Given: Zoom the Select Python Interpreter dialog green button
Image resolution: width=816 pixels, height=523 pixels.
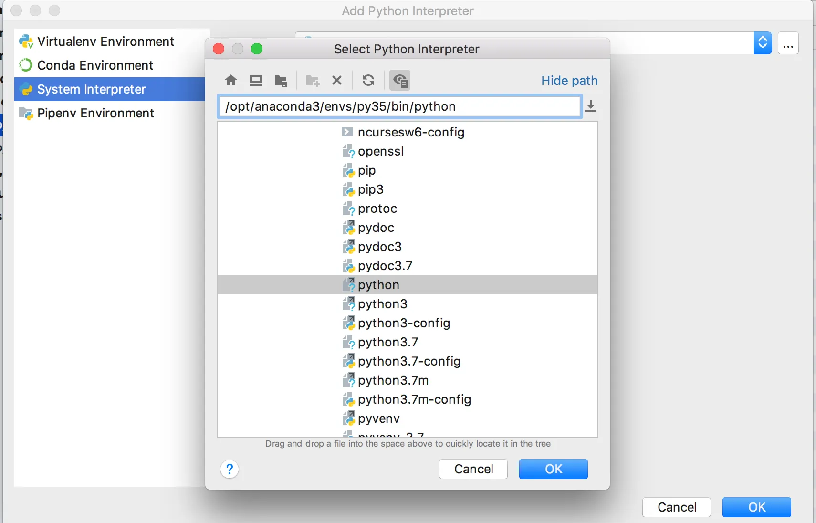Looking at the screenshot, I should pyautogui.click(x=257, y=49).
